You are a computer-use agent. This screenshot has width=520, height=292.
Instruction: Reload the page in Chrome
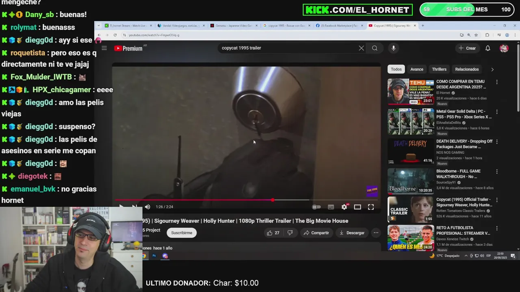(115, 35)
